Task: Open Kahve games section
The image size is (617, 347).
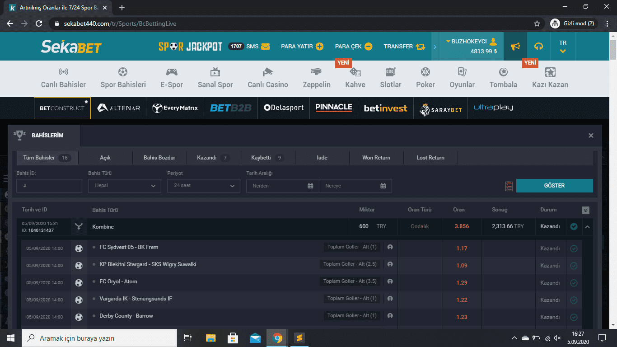Action: [x=355, y=78]
